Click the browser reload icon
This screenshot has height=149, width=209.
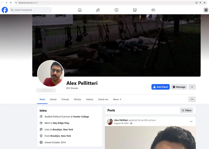11,3
